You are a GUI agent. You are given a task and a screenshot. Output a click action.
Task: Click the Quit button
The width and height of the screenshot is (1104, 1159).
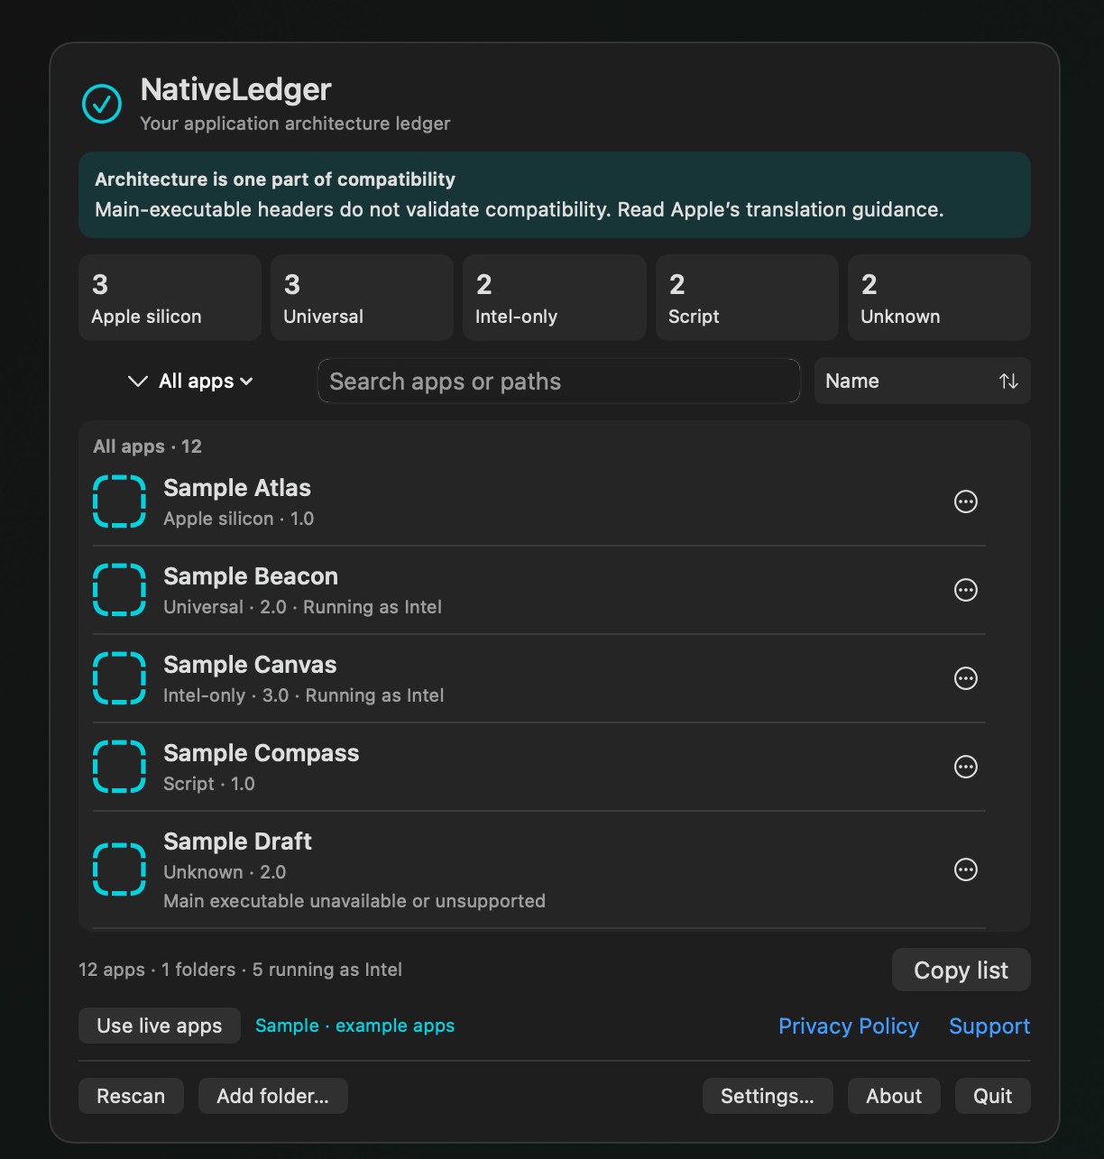pos(992,1096)
